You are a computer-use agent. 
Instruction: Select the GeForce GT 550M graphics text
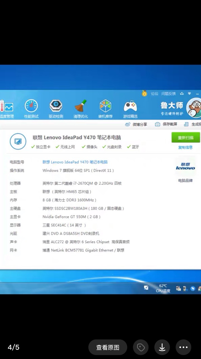71,217
